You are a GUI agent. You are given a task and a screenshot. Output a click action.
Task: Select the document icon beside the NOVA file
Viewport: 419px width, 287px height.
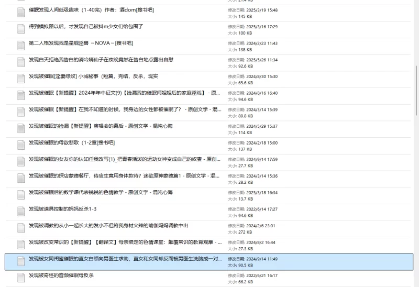(x=21, y=46)
